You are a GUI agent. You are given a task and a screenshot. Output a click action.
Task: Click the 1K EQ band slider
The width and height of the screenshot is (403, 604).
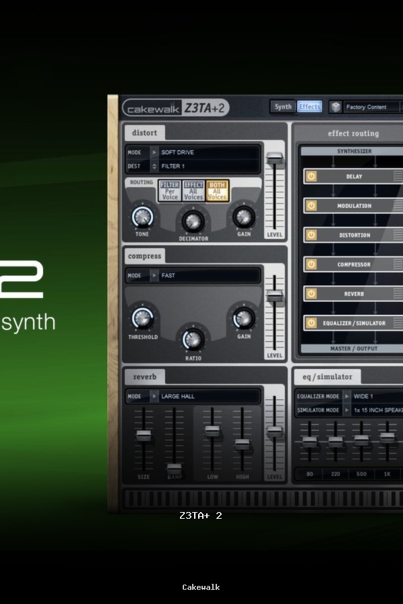[387, 438]
